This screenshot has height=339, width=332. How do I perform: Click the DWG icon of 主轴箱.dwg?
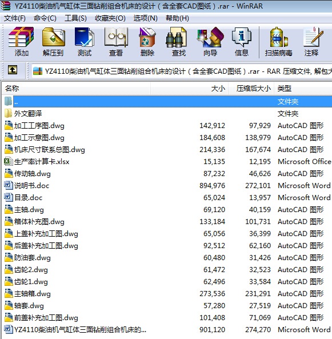tap(9, 293)
